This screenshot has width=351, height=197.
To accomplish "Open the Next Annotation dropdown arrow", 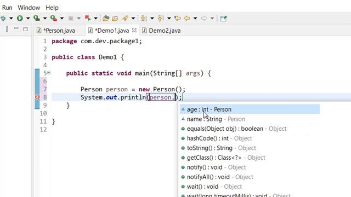I will (152, 18).
